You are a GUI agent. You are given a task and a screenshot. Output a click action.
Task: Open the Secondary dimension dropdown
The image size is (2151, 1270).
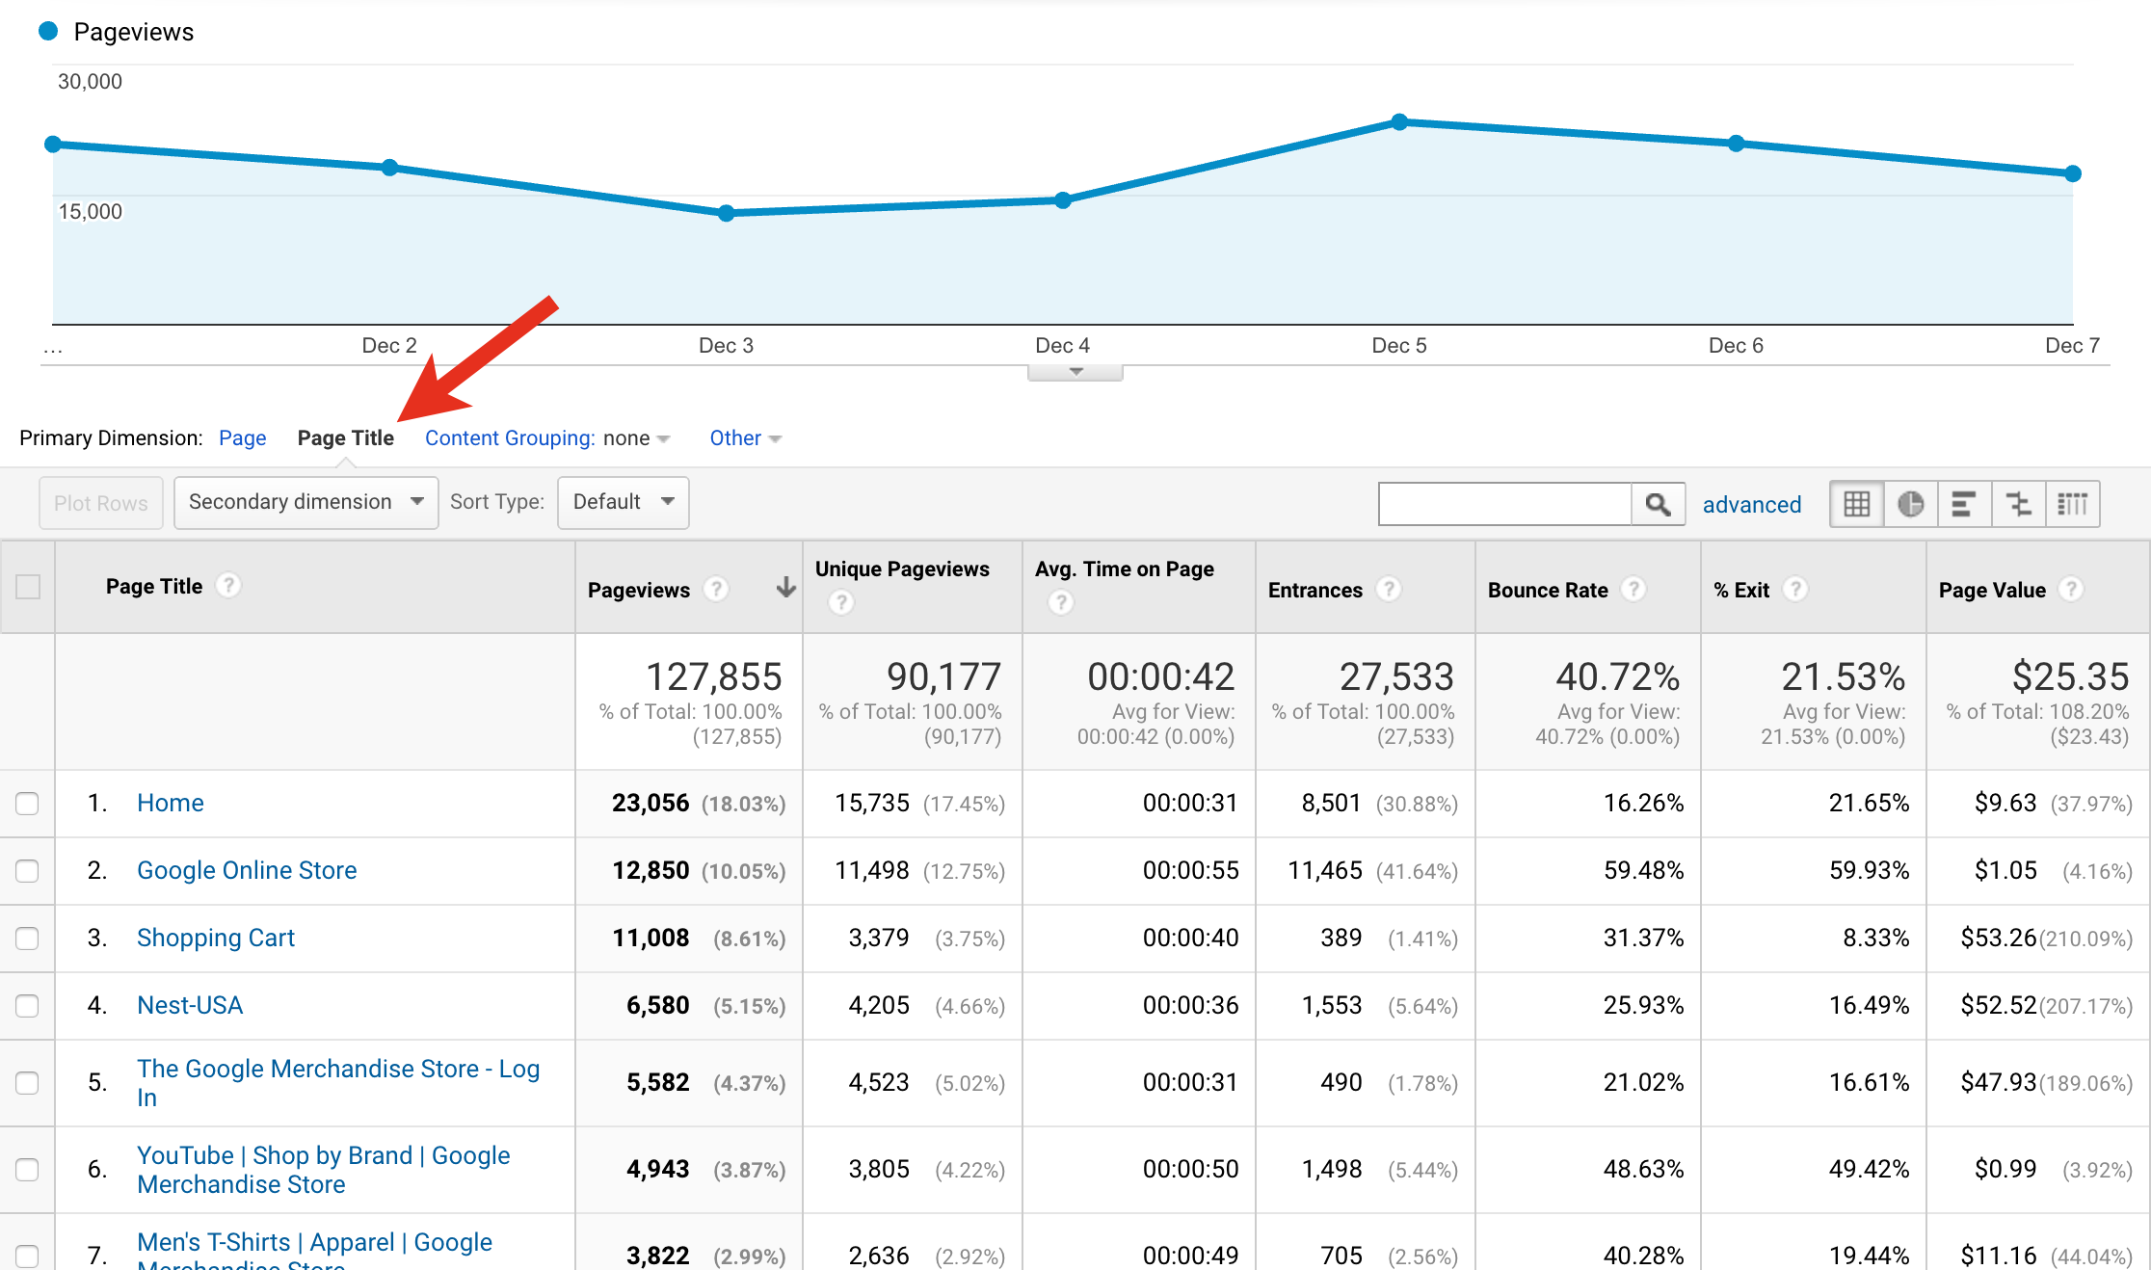pyautogui.click(x=305, y=502)
